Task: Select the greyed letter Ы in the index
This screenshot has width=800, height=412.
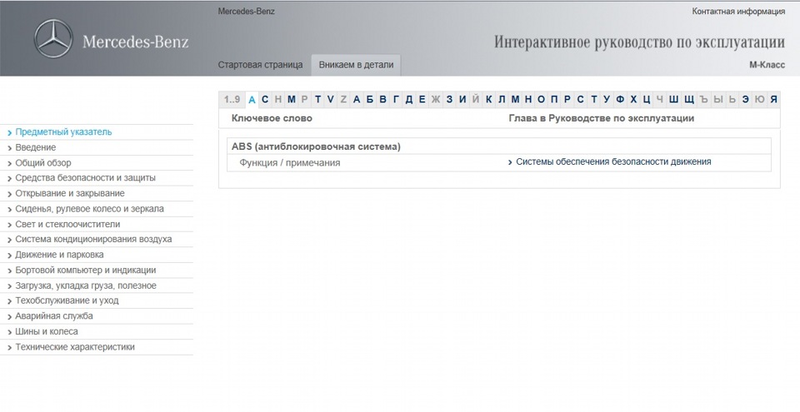Action: (718, 99)
